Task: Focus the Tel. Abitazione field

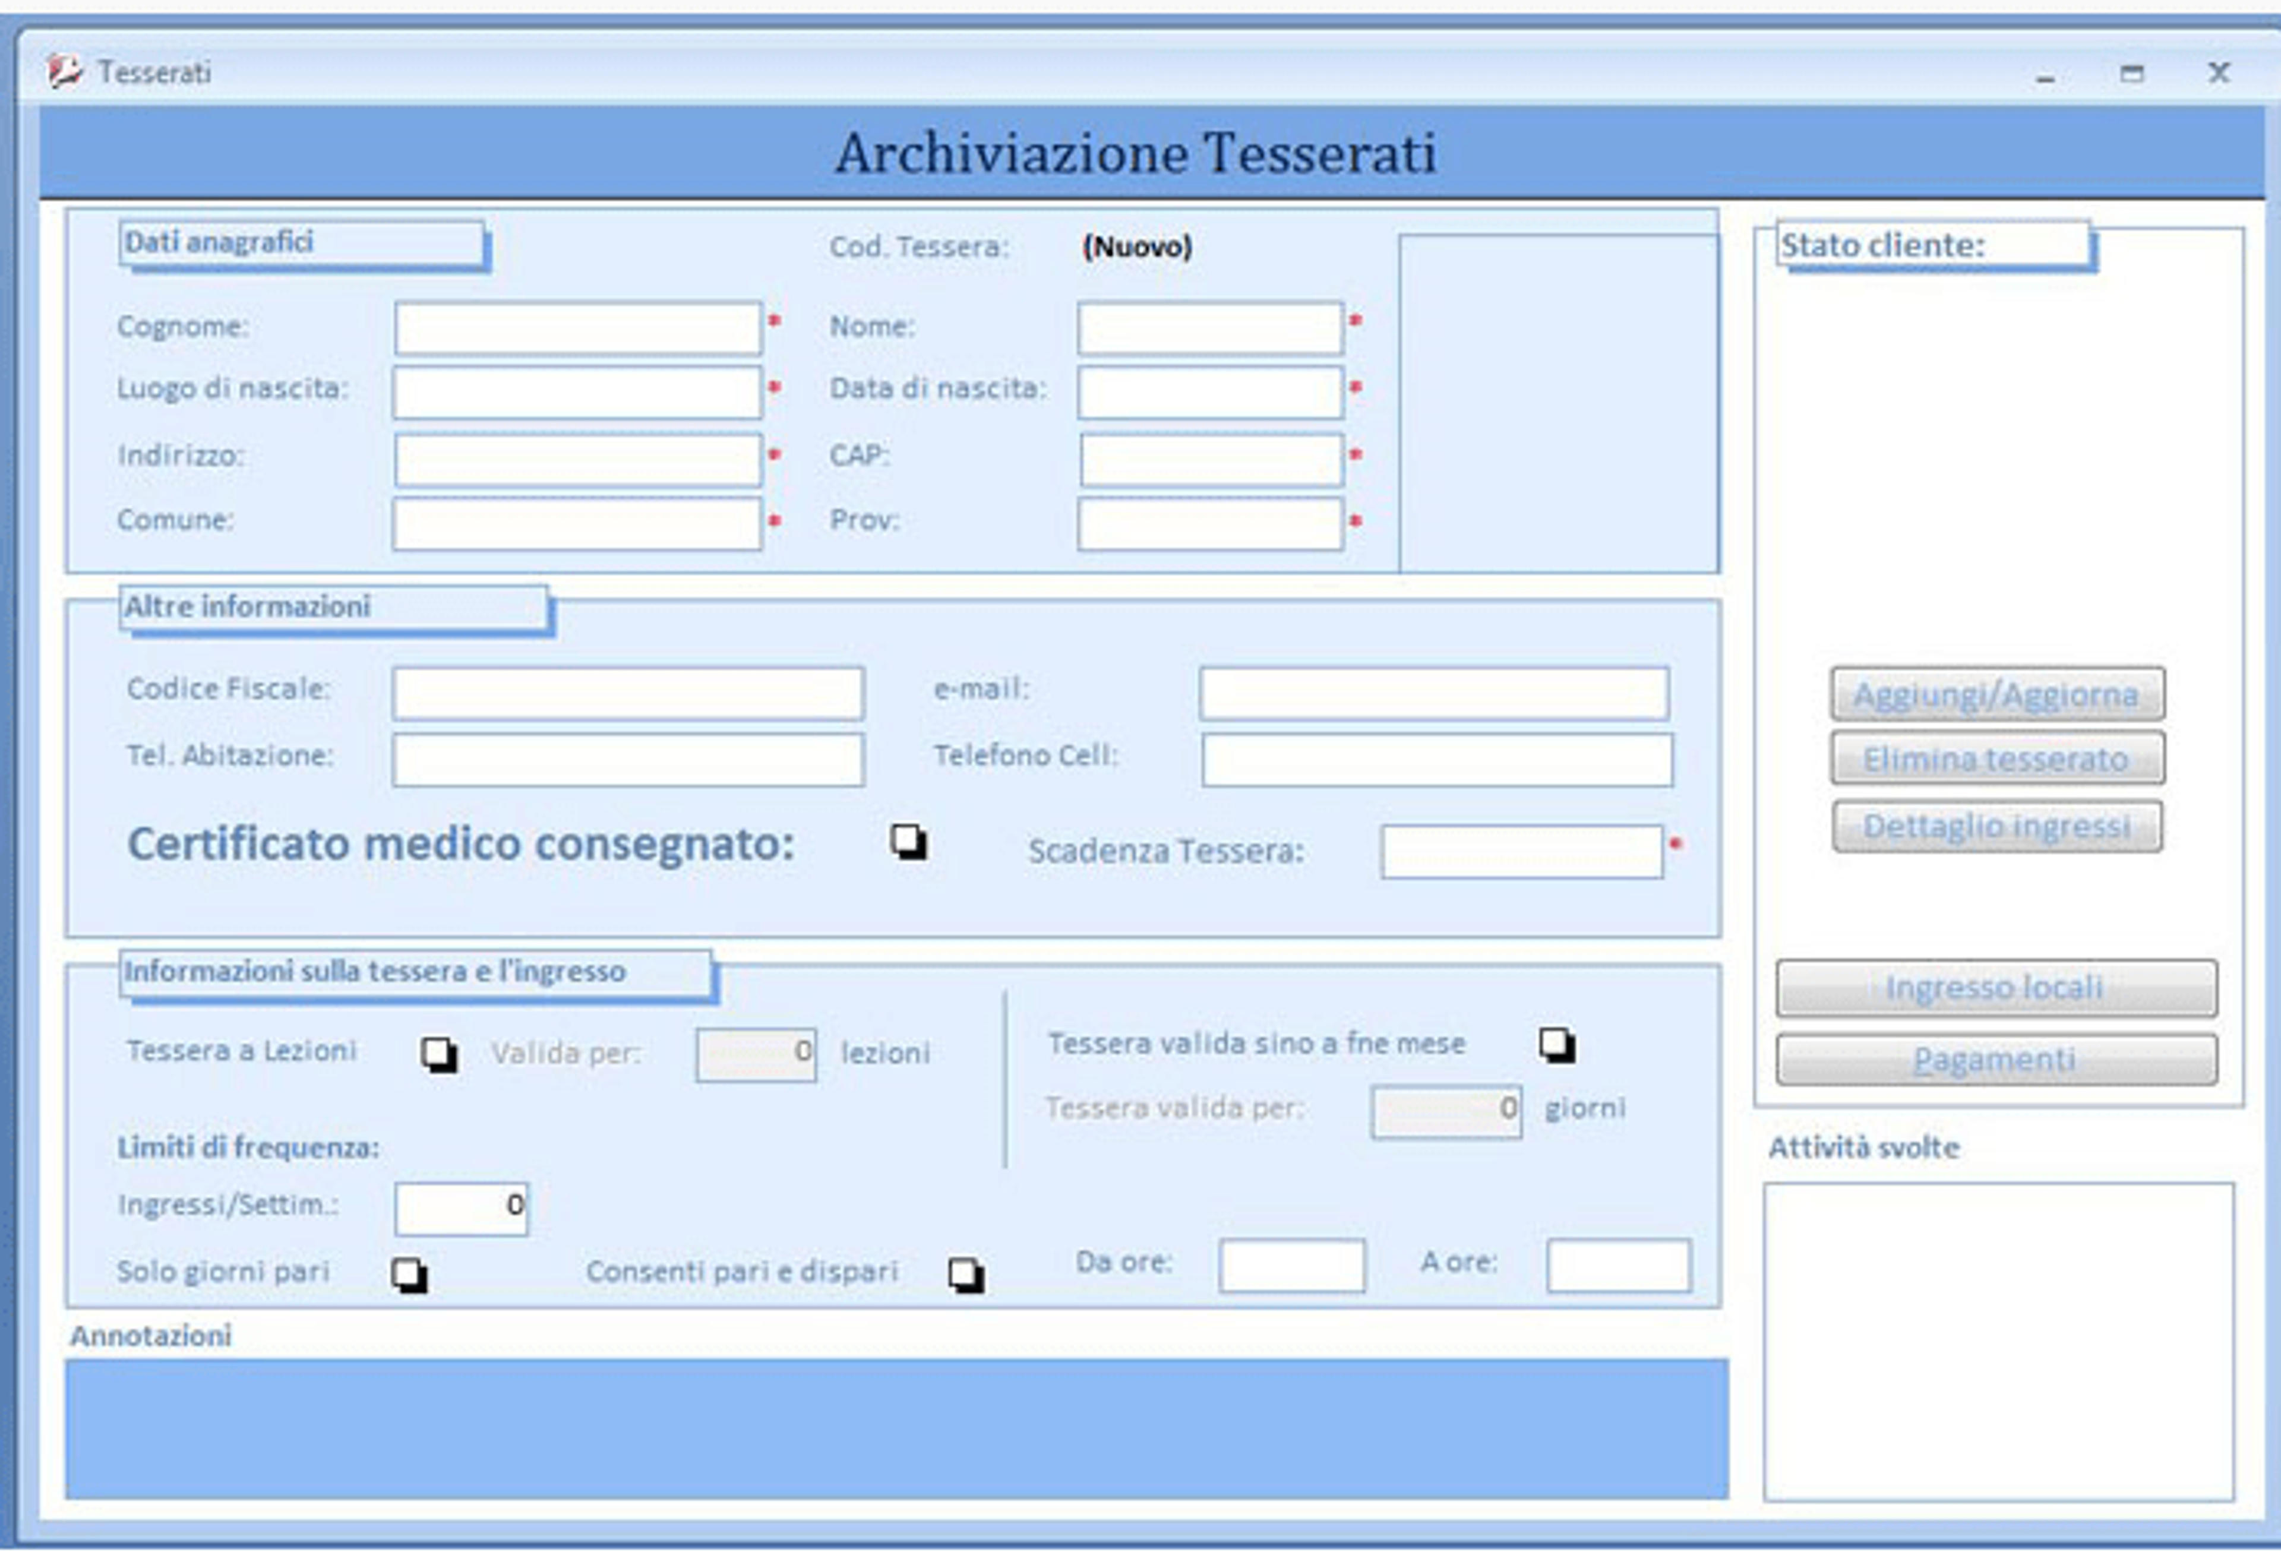Action: click(x=628, y=760)
